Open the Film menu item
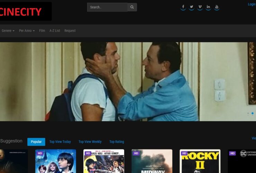Screen dimensions: 256x173 42,31
